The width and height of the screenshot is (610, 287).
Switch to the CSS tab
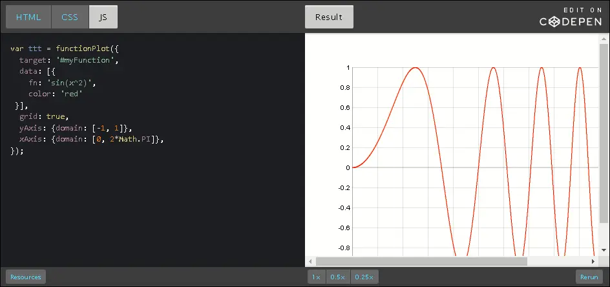pyautogui.click(x=70, y=17)
